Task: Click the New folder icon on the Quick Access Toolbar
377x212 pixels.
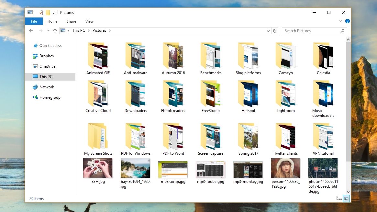Action: pyautogui.click(x=48, y=12)
